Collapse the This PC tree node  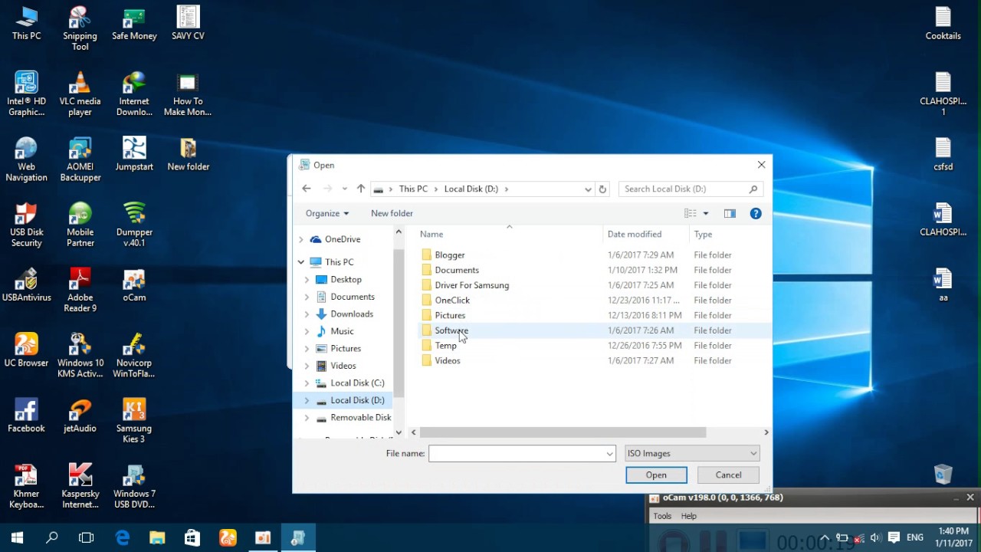click(301, 262)
